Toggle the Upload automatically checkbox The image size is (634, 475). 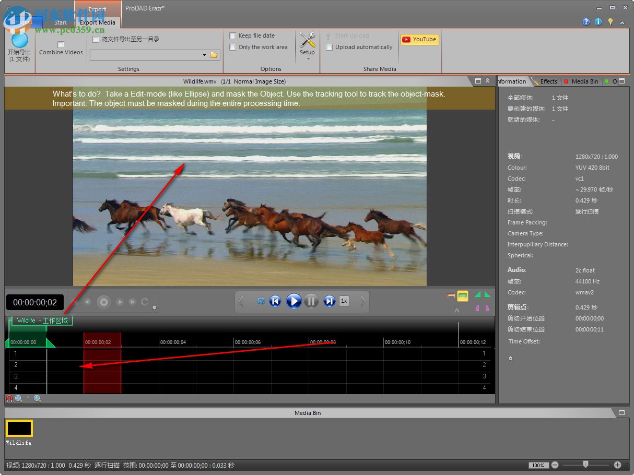pos(329,47)
